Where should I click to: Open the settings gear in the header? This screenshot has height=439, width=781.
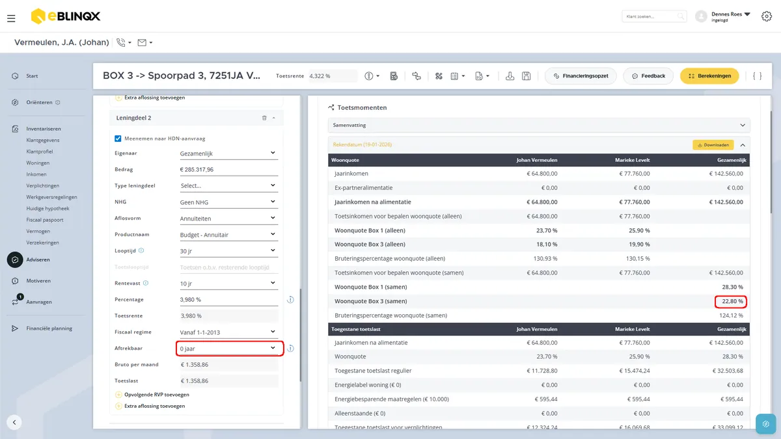(766, 16)
